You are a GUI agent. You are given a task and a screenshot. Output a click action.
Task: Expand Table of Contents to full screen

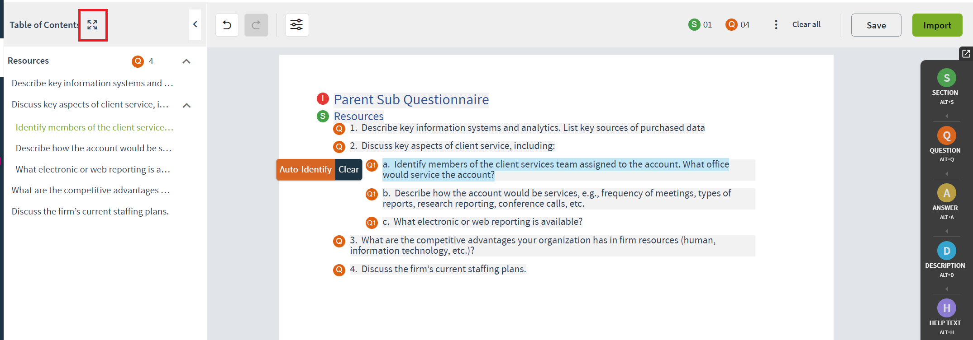[x=92, y=25]
